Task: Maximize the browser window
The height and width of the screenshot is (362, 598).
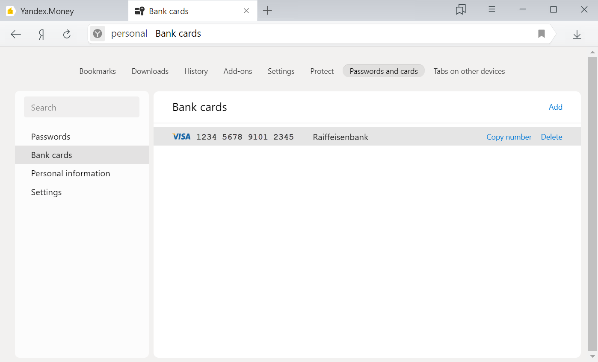Action: (x=554, y=9)
